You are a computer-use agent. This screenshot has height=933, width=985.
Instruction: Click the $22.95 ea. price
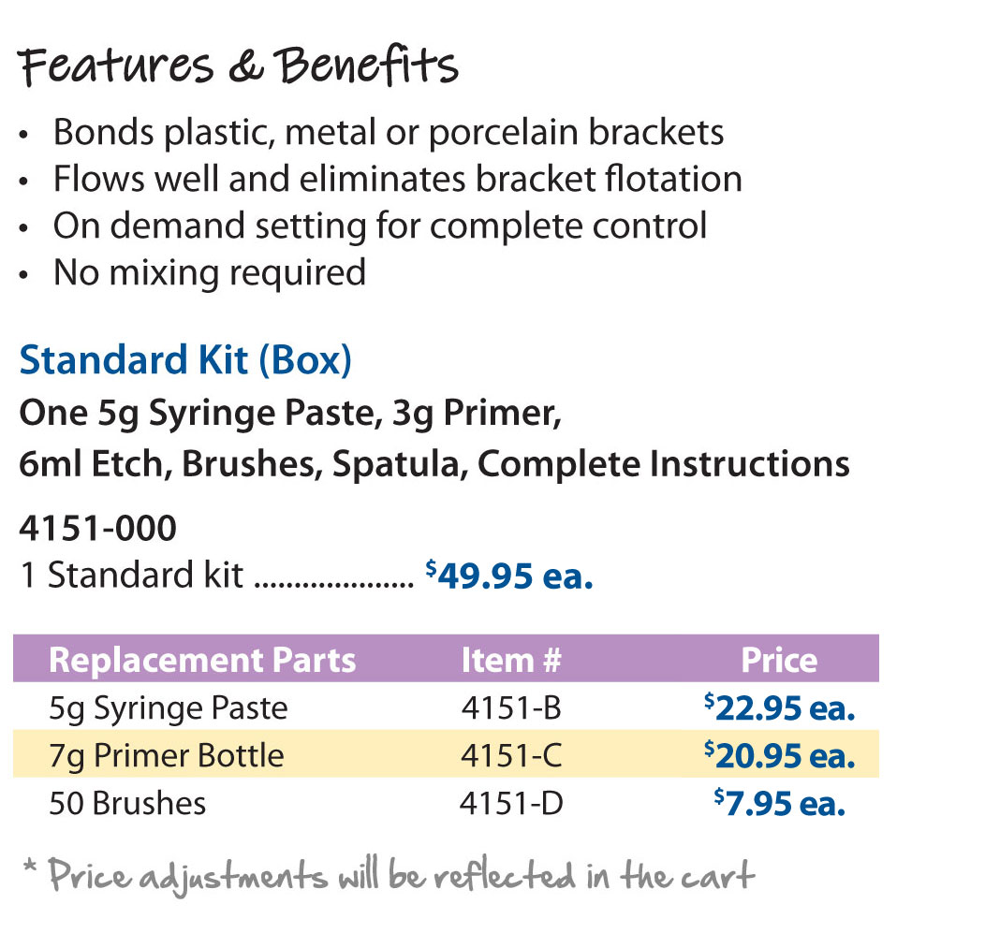click(x=779, y=707)
